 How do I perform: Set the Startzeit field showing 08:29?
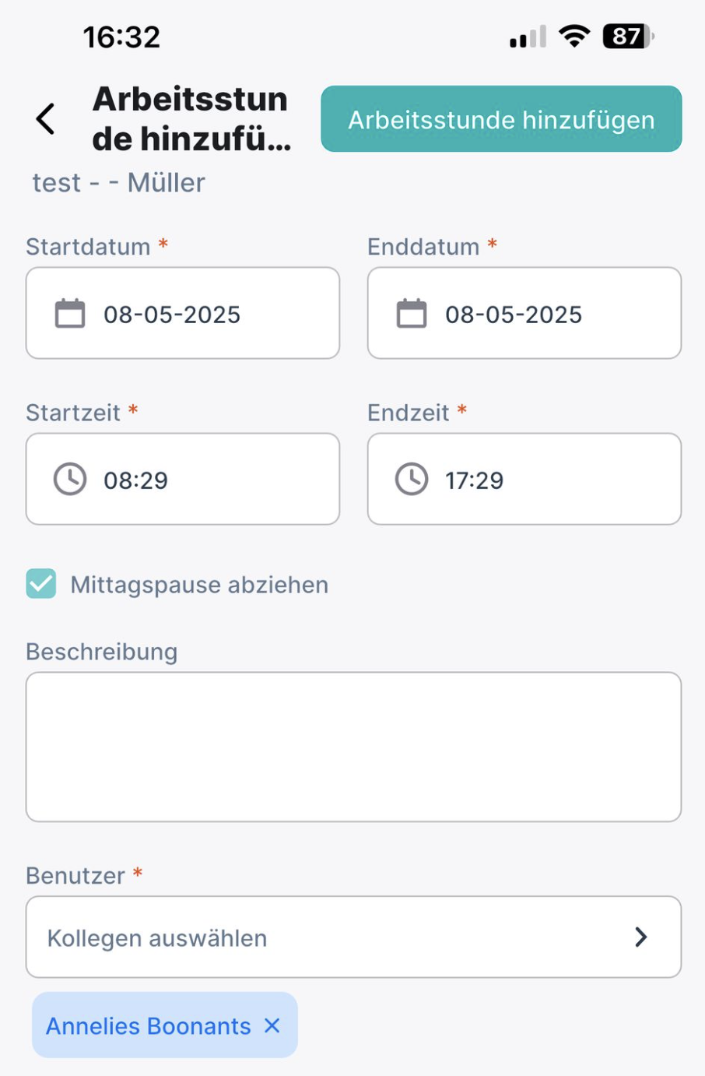click(x=183, y=479)
